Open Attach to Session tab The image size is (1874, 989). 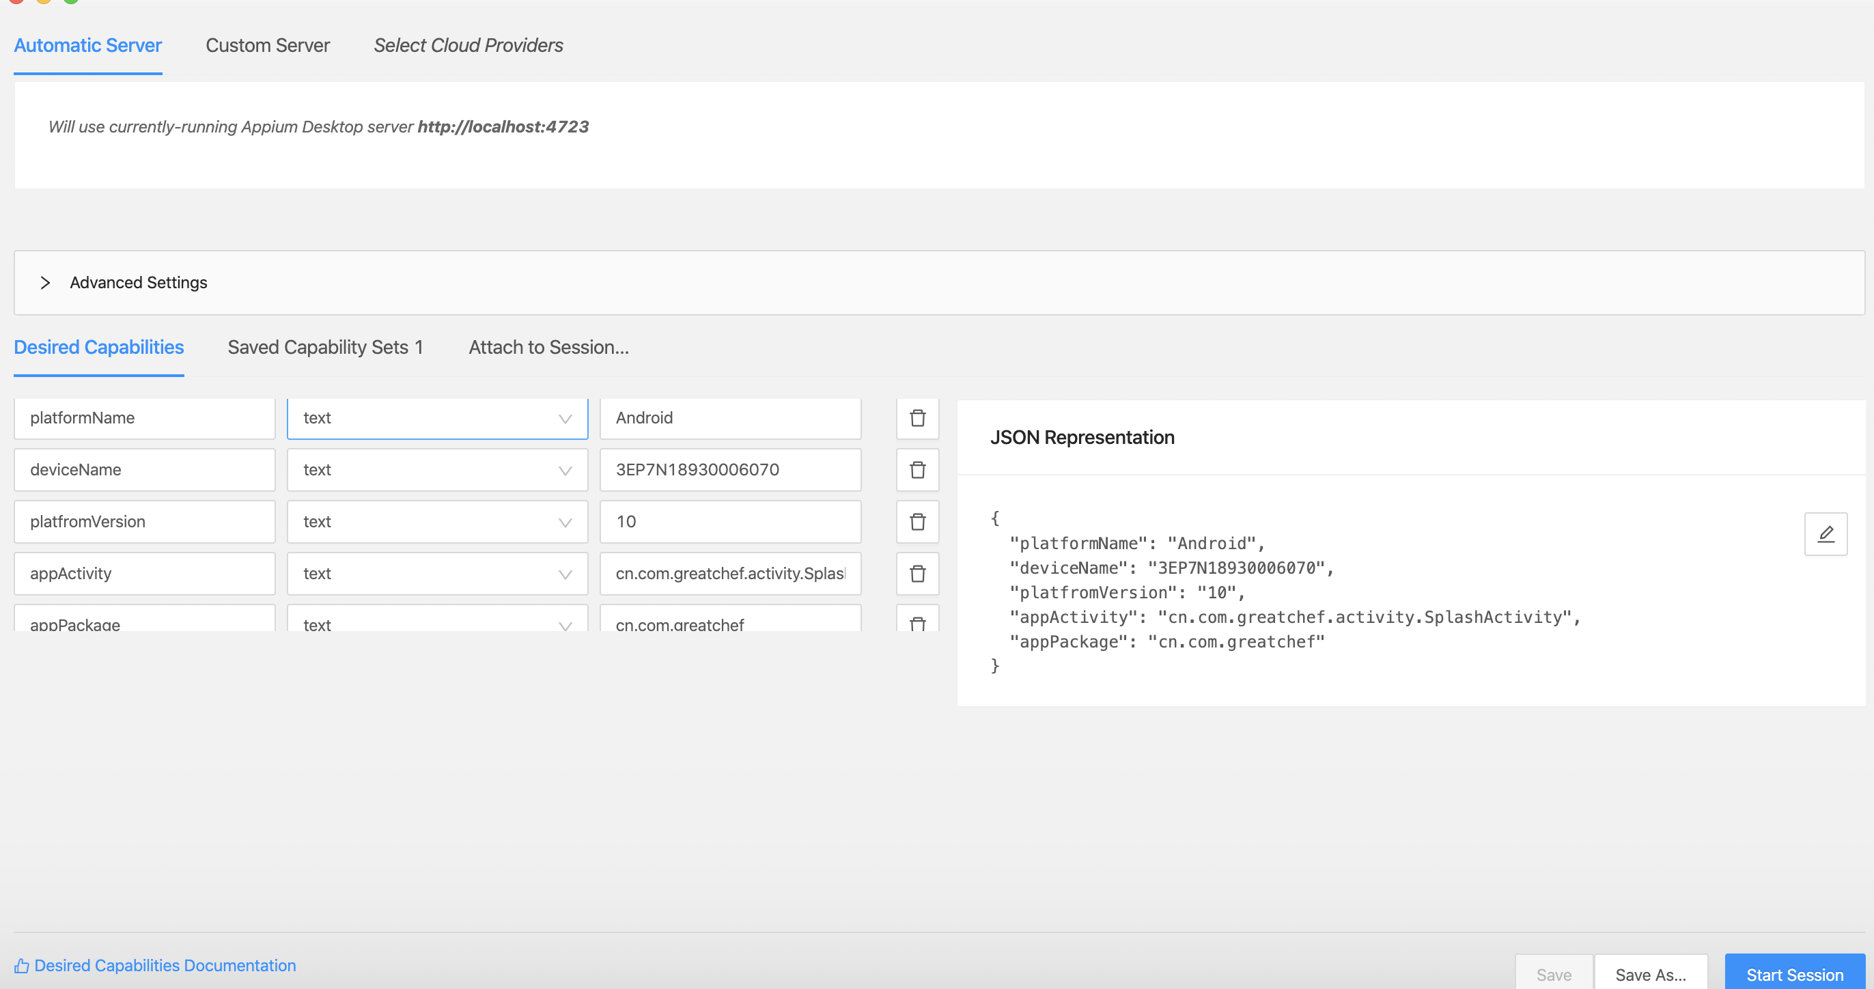point(548,347)
